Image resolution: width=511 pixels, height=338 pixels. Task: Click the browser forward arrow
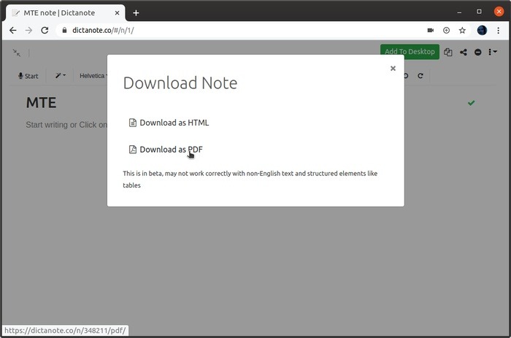[28, 31]
